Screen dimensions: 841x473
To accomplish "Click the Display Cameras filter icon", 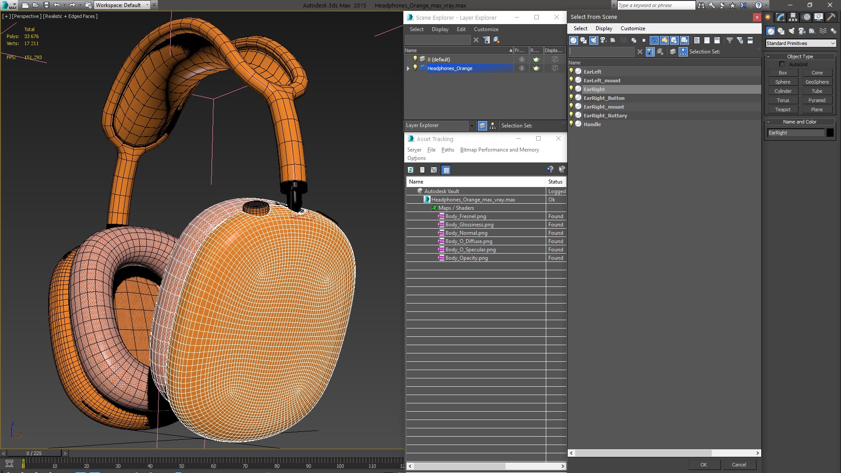I will [x=603, y=40].
